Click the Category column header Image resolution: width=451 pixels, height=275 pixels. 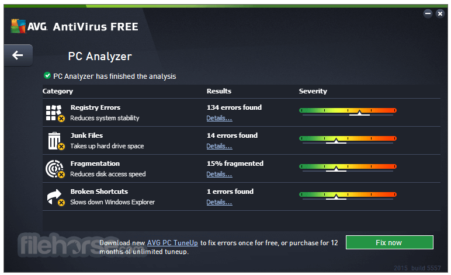pyautogui.click(x=58, y=92)
